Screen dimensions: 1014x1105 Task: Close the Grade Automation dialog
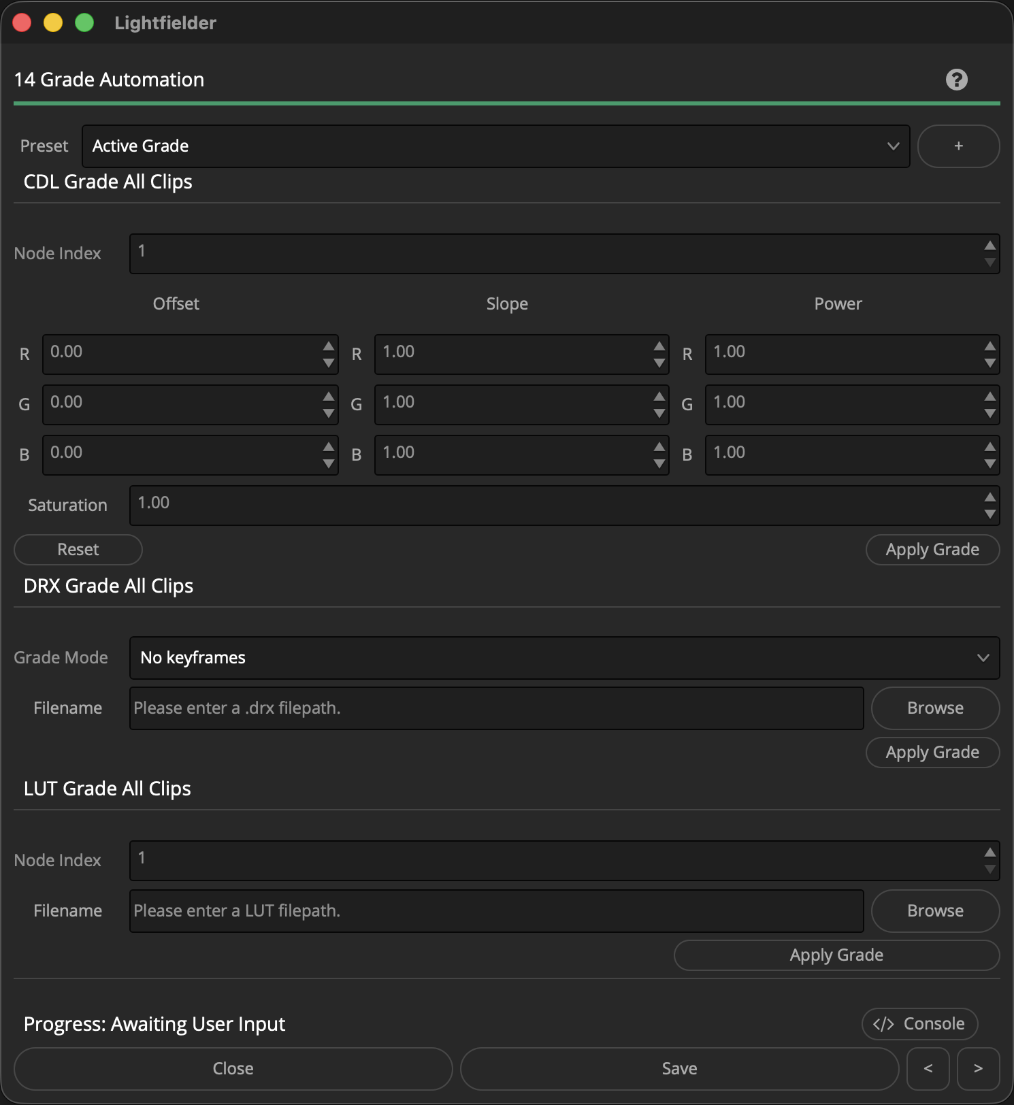click(233, 1069)
